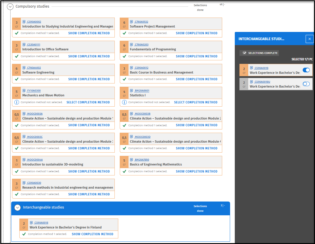The height and width of the screenshot is (244, 315).
Task: Click the document icon beside CT60A5532
Action: point(132,22)
